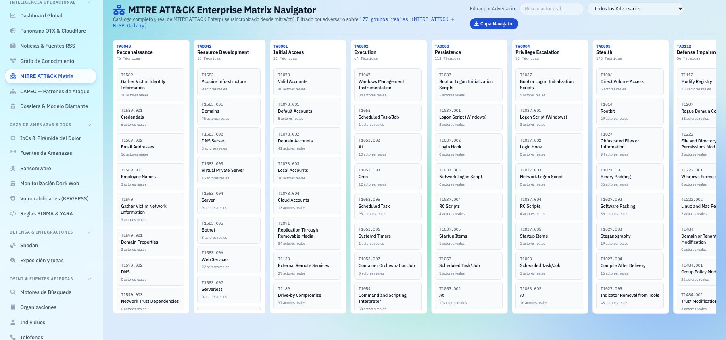Collapse the Defensa & Integraciones section
The height and width of the screenshot is (340, 726).
point(89,232)
